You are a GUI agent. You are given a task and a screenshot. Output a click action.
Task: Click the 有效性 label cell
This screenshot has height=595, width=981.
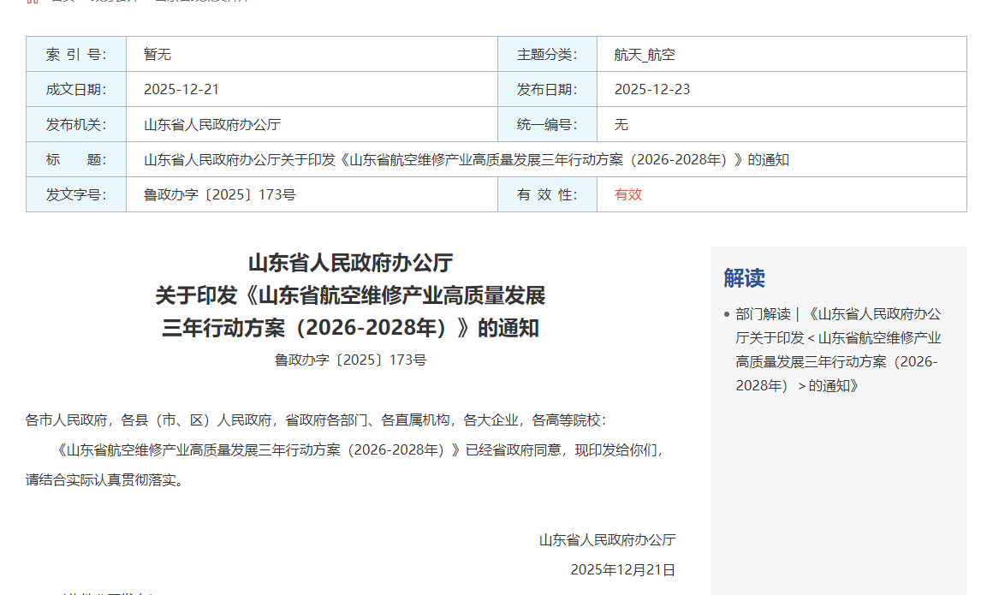coord(547,194)
